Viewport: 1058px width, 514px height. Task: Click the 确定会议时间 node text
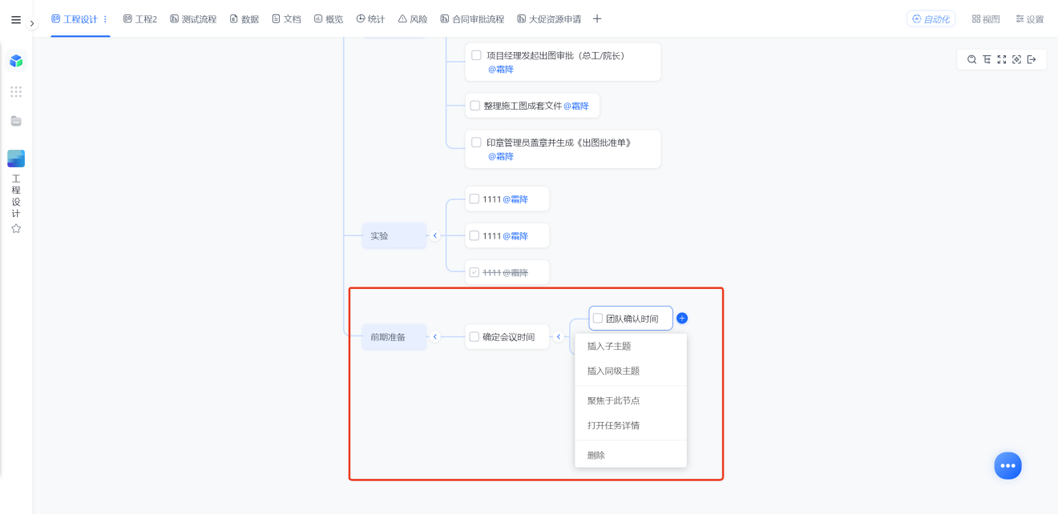click(x=508, y=337)
